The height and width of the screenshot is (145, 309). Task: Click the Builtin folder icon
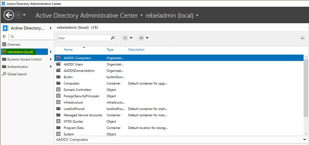pyautogui.click(x=58, y=77)
